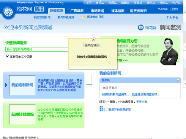Collapse the 豆浆机 folder panel

(178, 80)
